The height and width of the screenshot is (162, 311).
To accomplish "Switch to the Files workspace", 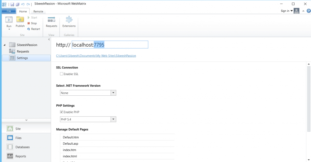I will [x=26, y=138].
